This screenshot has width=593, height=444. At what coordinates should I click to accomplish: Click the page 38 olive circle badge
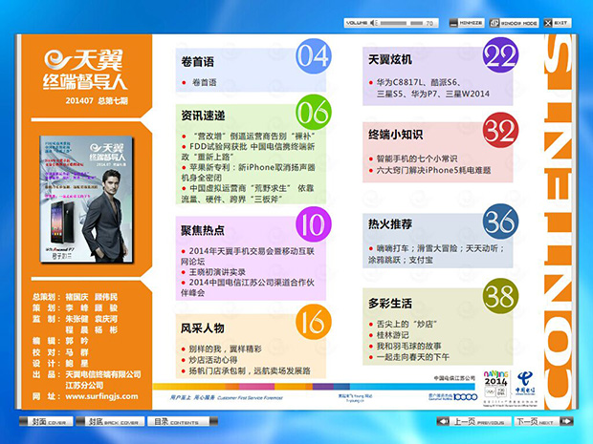pos(500,296)
